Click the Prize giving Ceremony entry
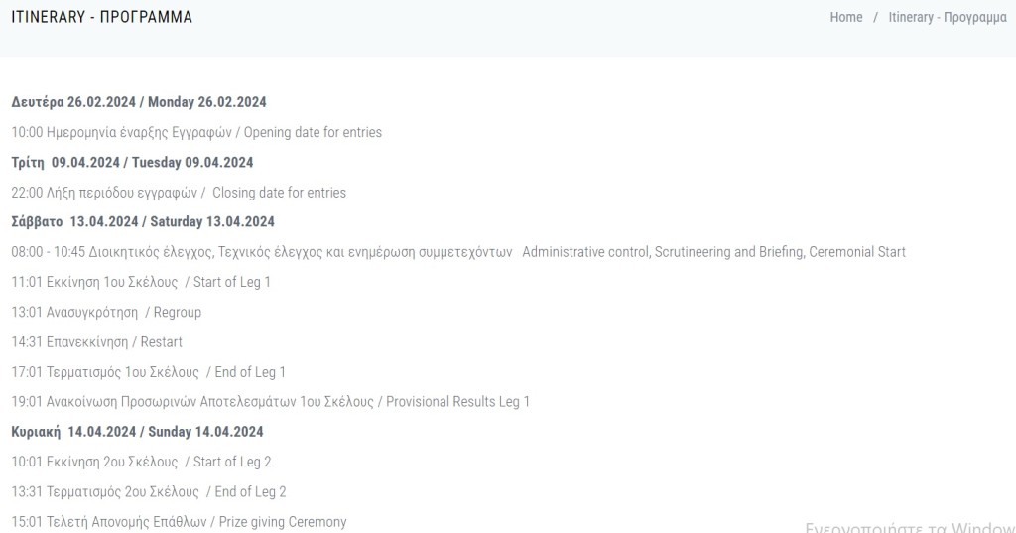The height and width of the screenshot is (533, 1016). click(179, 522)
